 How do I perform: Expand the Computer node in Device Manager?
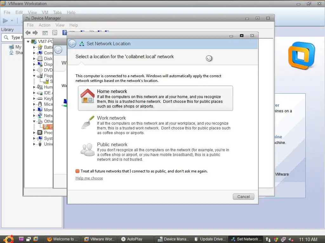(34, 53)
